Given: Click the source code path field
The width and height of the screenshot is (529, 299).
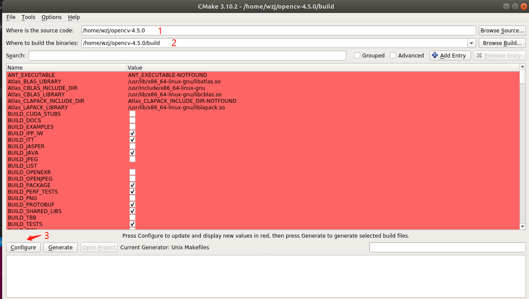Looking at the screenshot, I should pos(279,31).
